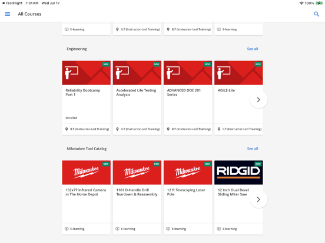Screen dimensions: 325x243
Task: Click the All Courses page title
Action: point(29,14)
